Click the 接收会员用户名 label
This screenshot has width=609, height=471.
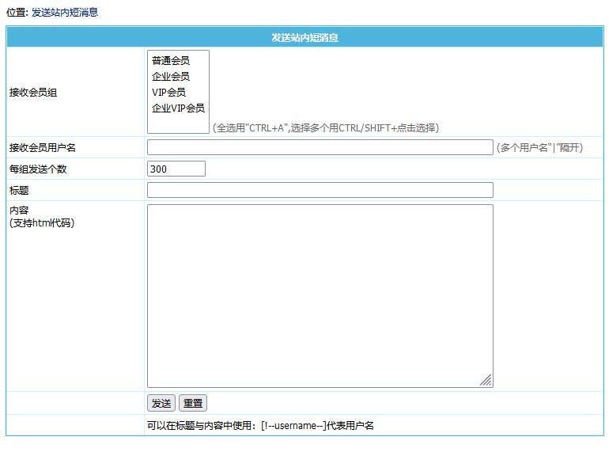[x=42, y=147]
